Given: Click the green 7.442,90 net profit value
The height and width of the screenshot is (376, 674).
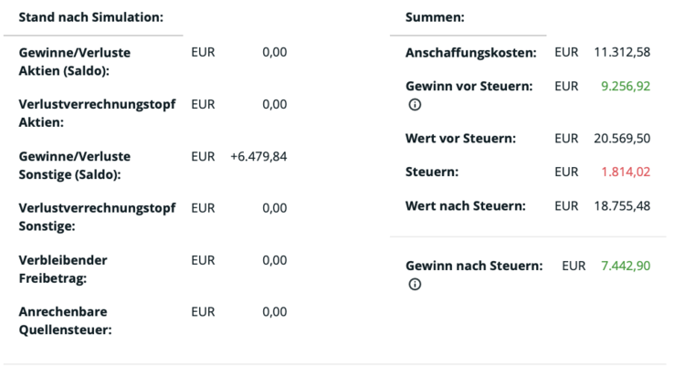Looking at the screenshot, I should [625, 266].
